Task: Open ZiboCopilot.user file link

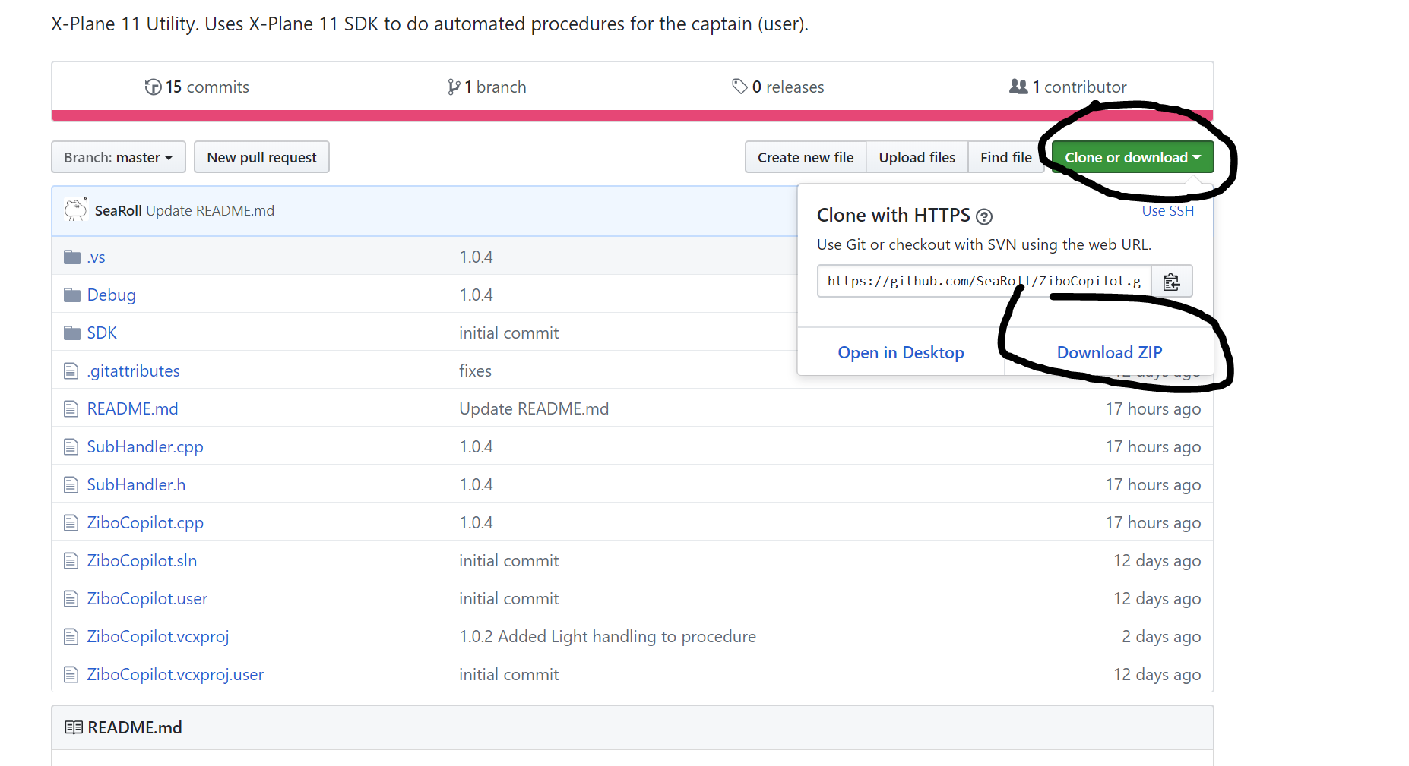Action: click(147, 598)
